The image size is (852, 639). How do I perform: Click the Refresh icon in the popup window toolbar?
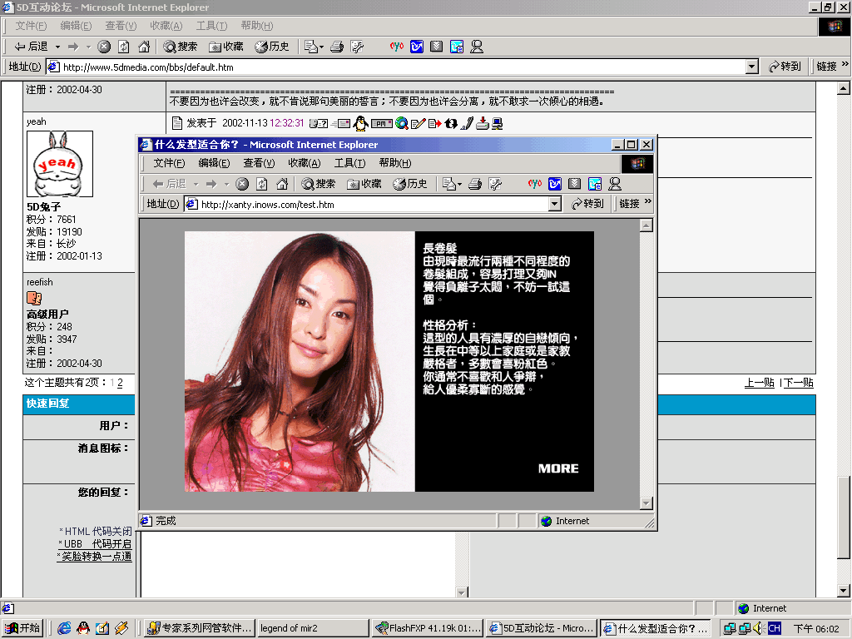click(262, 184)
